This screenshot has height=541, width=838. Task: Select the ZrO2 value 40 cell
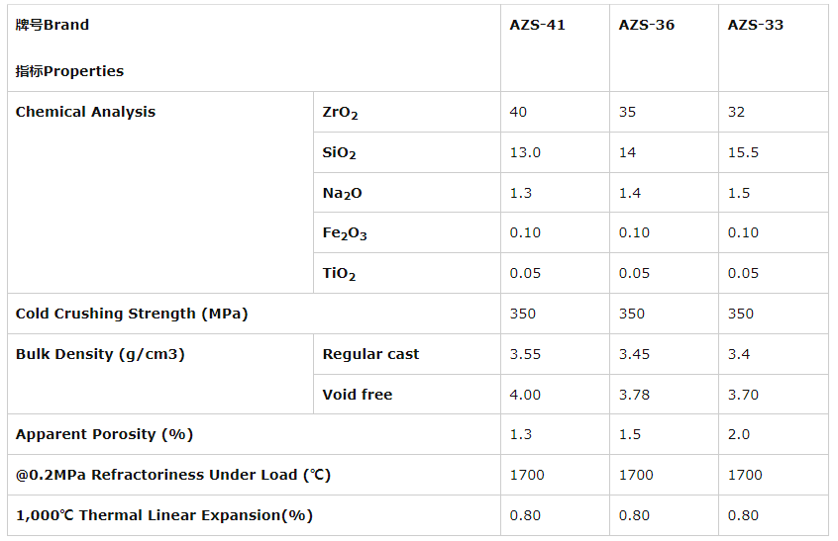518,112
